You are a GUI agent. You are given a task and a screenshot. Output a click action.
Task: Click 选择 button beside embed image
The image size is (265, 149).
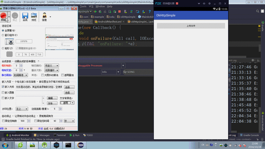tap(69, 93)
